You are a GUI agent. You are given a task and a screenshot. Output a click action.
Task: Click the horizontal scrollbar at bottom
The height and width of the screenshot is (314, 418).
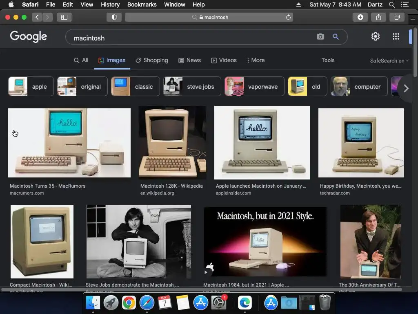coord(201,289)
